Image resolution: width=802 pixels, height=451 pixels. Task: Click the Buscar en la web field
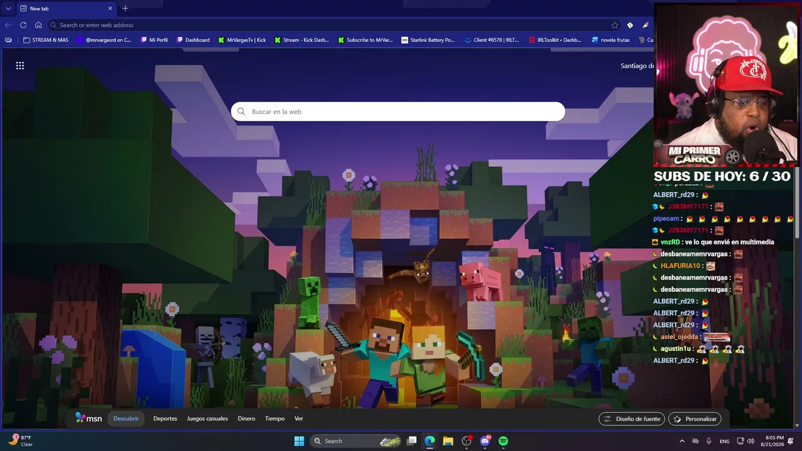(398, 111)
